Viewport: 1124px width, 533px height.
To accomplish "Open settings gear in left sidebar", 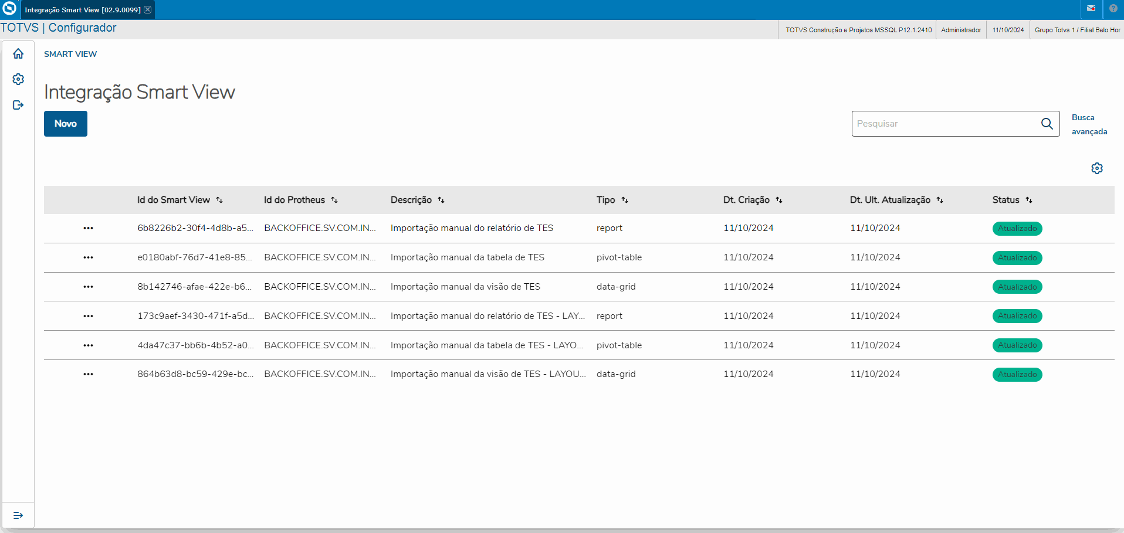I will pos(18,79).
